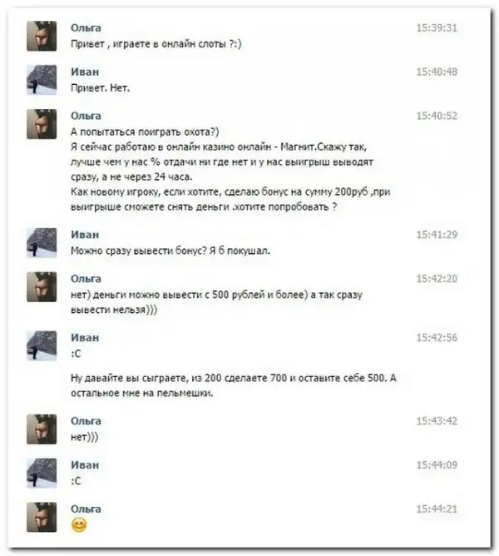Click the 15:39:31 timestamp of first message
Screen dimensions: 499x556
click(437, 27)
